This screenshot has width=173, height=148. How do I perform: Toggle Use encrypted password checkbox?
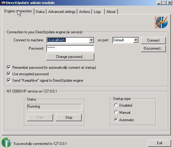tap(9, 74)
